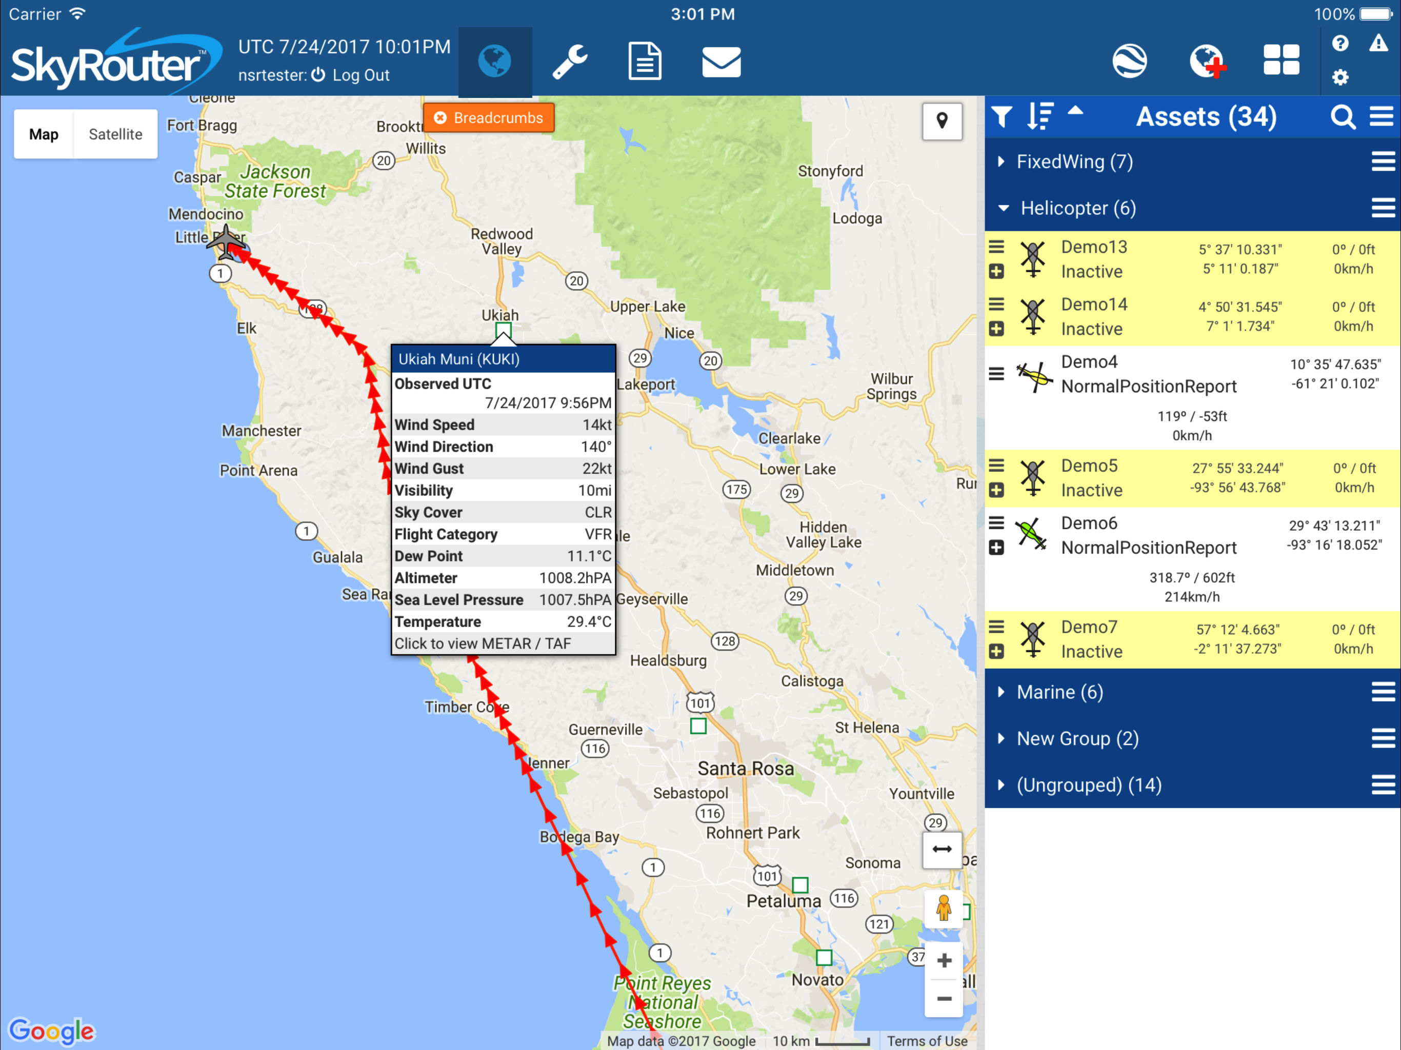Image resolution: width=1401 pixels, height=1050 pixels.
Task: Click the Street View pegman
Action: click(x=943, y=909)
